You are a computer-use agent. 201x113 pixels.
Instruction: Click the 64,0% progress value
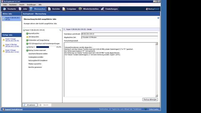click(59, 47)
